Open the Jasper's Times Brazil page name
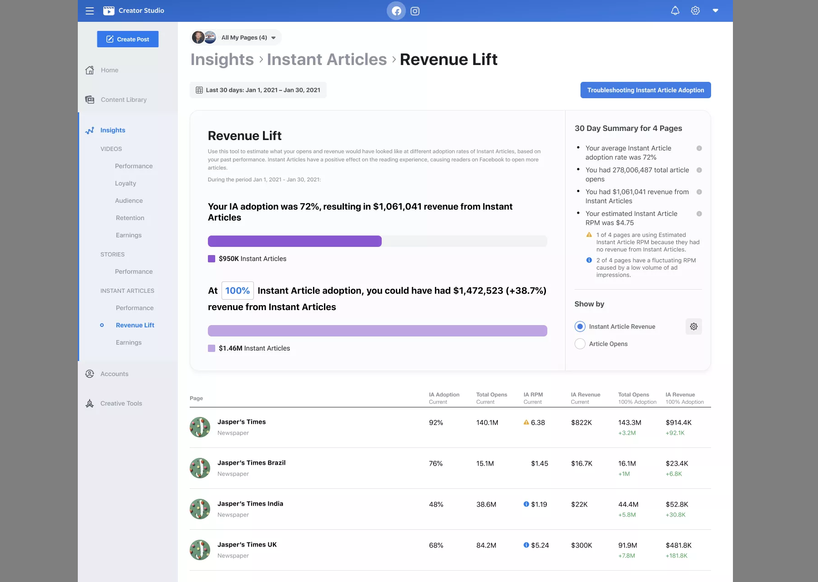This screenshot has height=582, width=818. coord(252,463)
